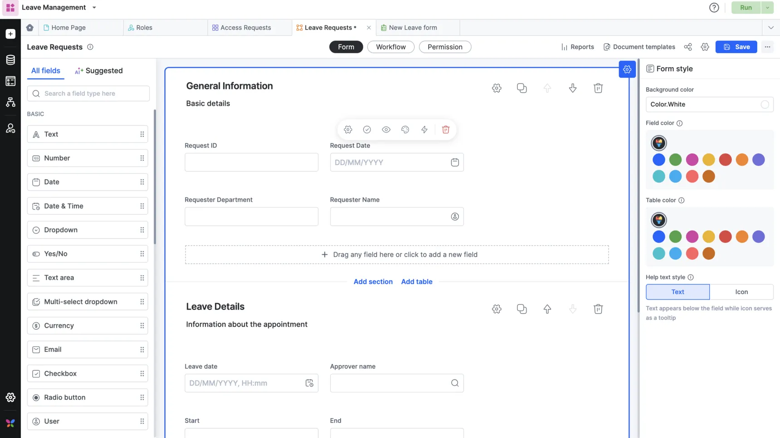Click user icon in Requester Name field
The width and height of the screenshot is (780, 438).
pos(455,217)
